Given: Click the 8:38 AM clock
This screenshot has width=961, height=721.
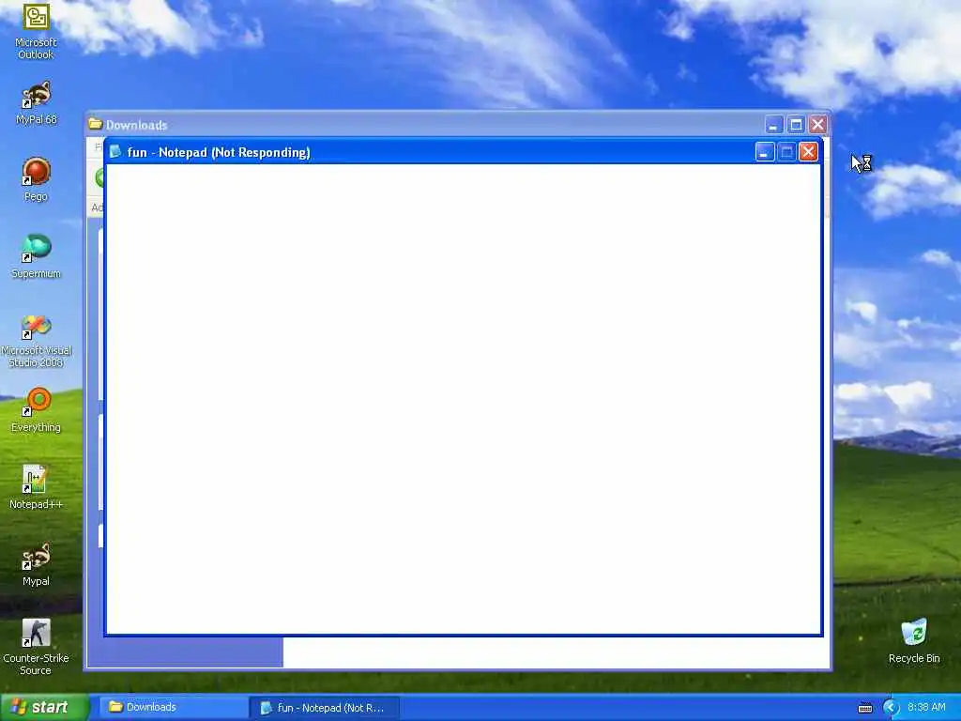Looking at the screenshot, I should [926, 707].
